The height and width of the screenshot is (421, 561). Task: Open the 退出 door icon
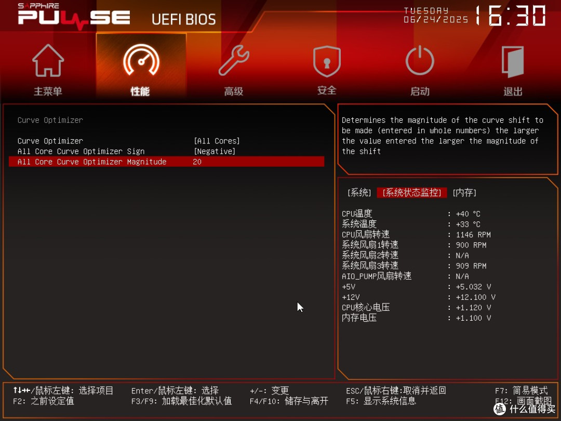coord(513,61)
